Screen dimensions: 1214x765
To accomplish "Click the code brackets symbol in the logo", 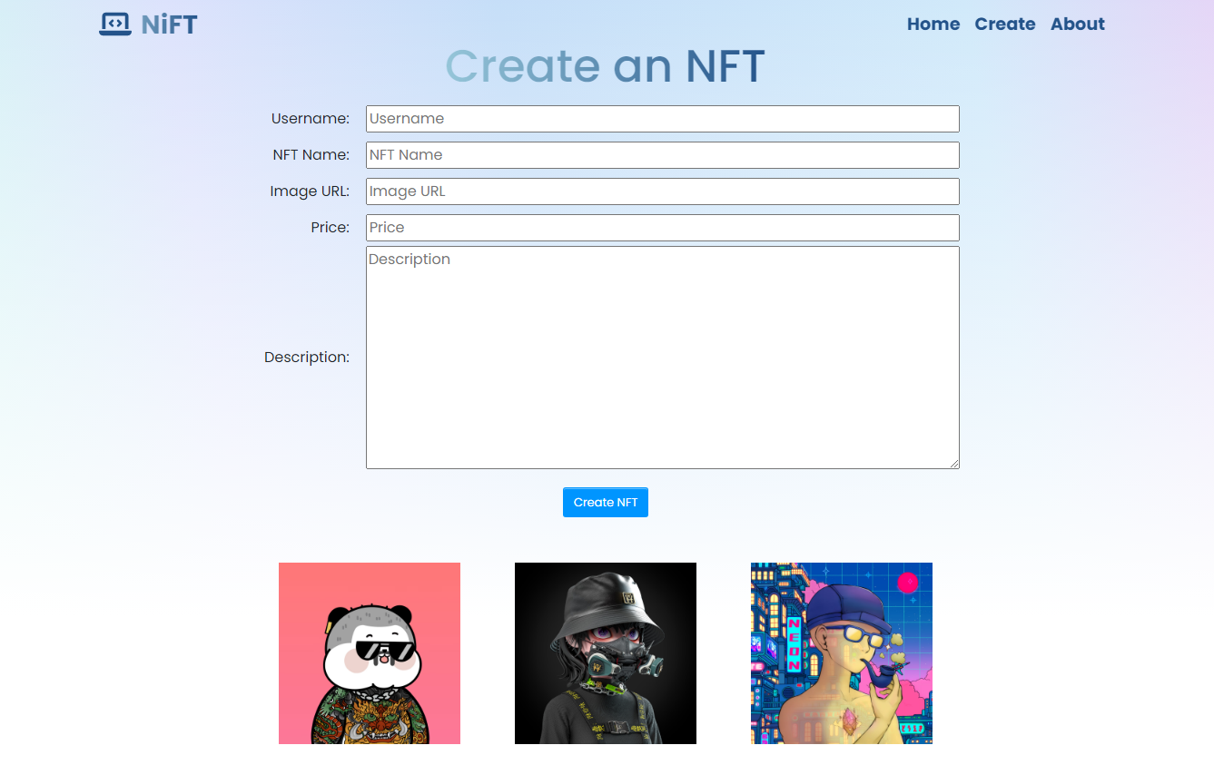I will [x=115, y=22].
